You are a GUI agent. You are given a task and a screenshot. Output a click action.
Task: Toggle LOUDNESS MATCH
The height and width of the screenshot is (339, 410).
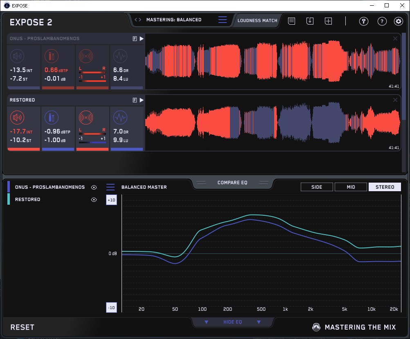257,20
